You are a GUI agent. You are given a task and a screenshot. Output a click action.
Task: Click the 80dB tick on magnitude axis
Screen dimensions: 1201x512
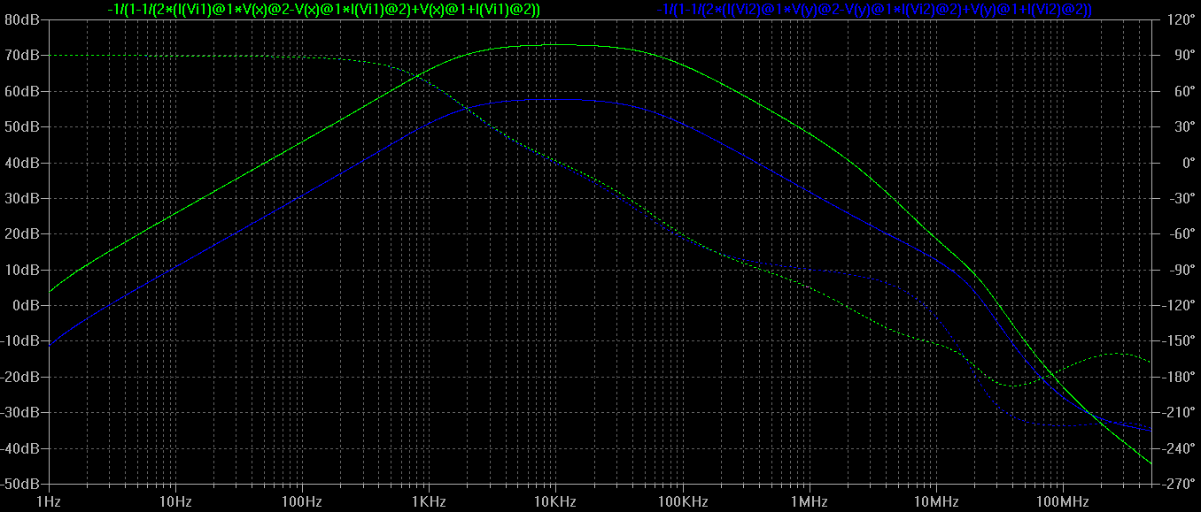pos(24,19)
